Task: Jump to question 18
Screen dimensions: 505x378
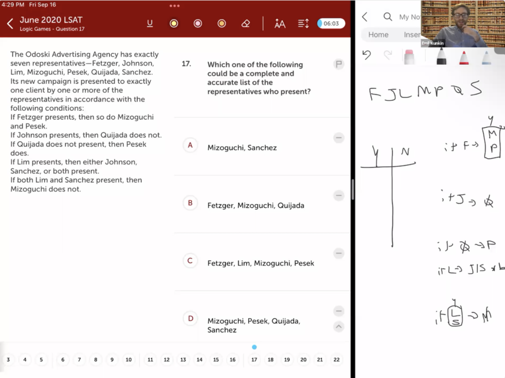Action: 270,360
